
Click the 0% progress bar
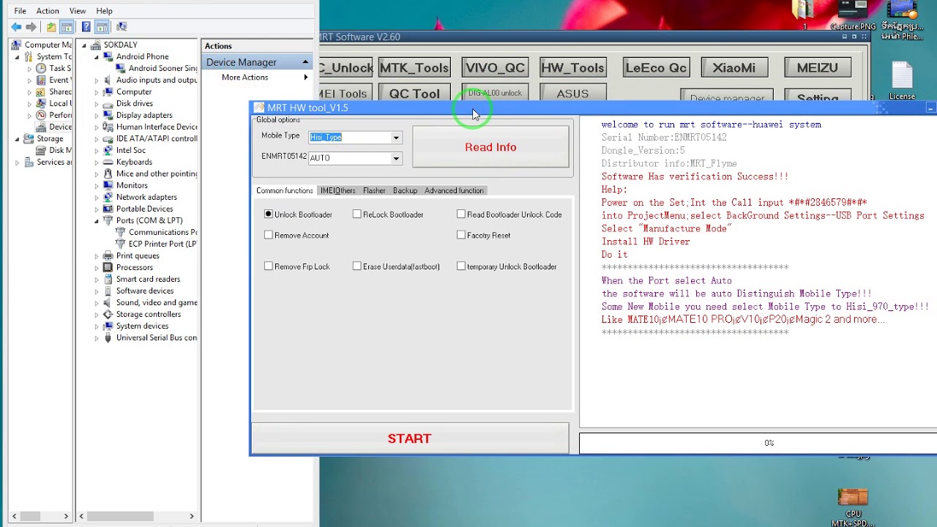[758, 443]
